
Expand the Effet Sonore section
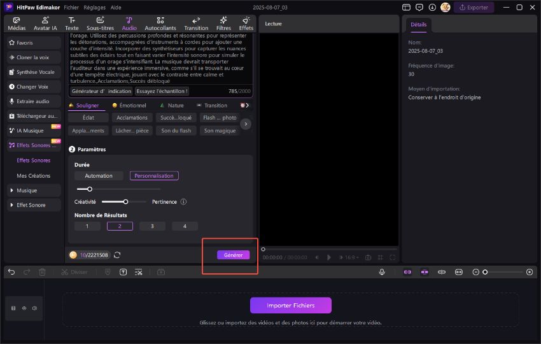coord(34,205)
